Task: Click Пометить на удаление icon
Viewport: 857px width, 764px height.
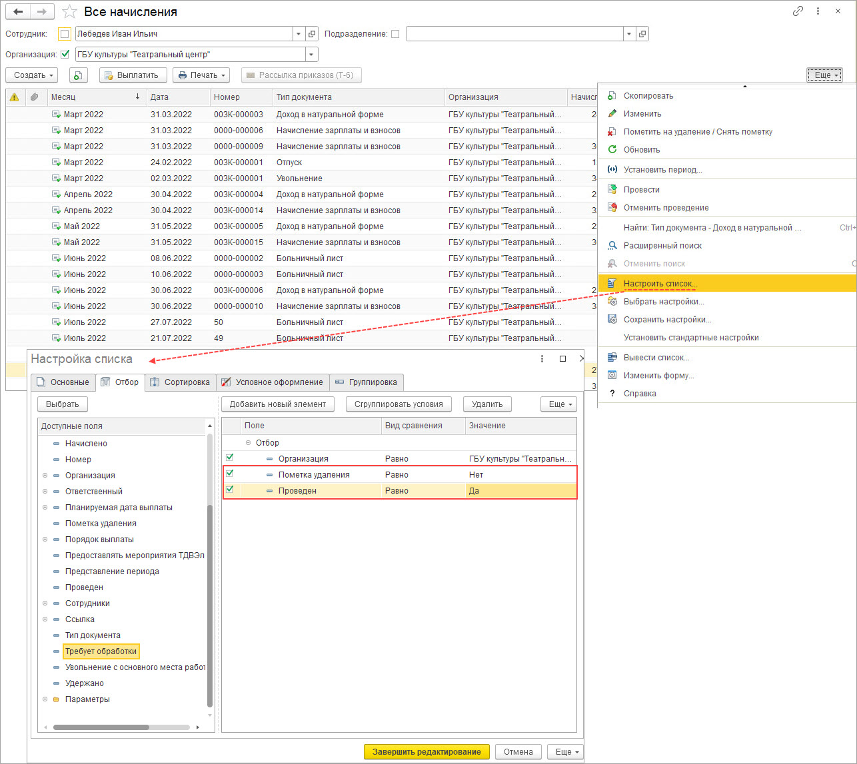Action: tap(612, 132)
